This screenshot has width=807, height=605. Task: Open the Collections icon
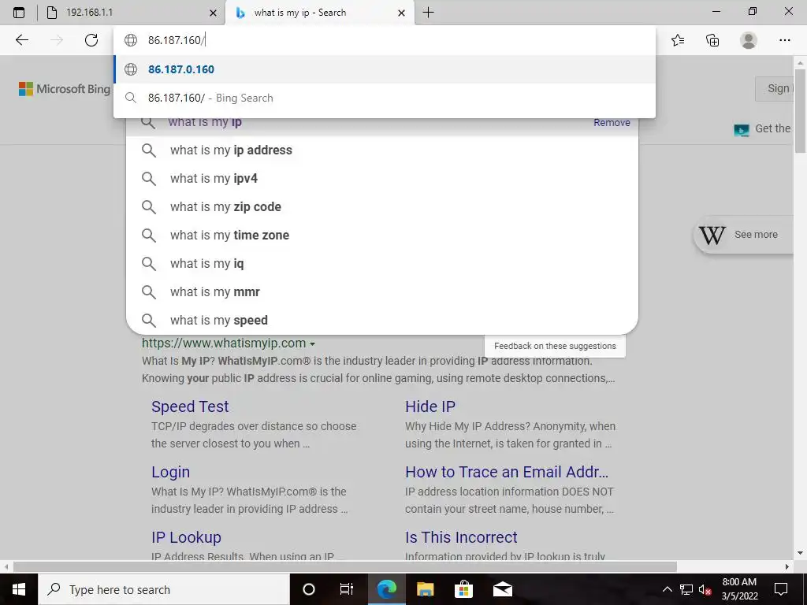(712, 39)
